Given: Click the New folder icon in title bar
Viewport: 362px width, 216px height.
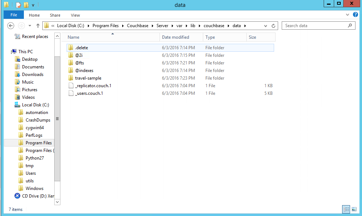Looking at the screenshot, I should (26, 5).
